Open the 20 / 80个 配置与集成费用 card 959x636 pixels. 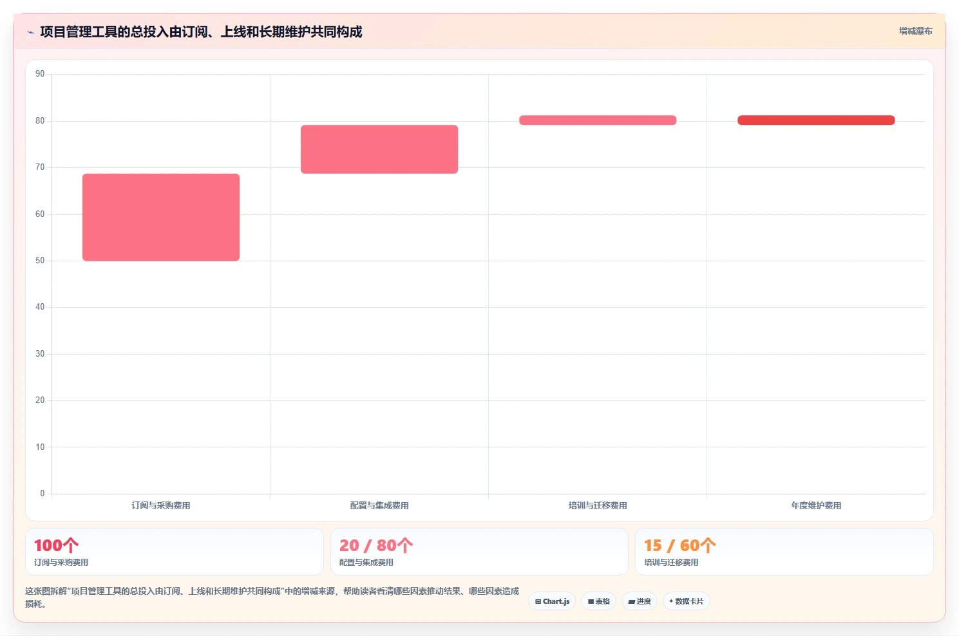[x=479, y=552]
